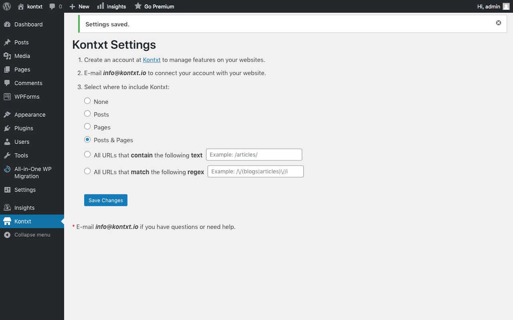This screenshot has height=320, width=513.
Task: Select the URLs matching regex radio option
Action: (87, 171)
